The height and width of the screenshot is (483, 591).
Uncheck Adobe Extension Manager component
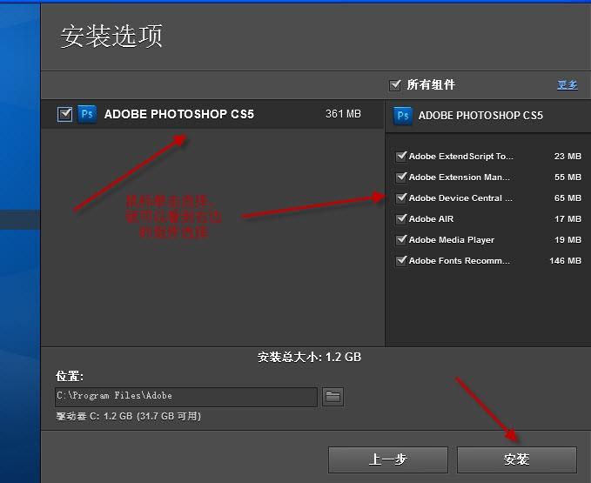(x=401, y=177)
